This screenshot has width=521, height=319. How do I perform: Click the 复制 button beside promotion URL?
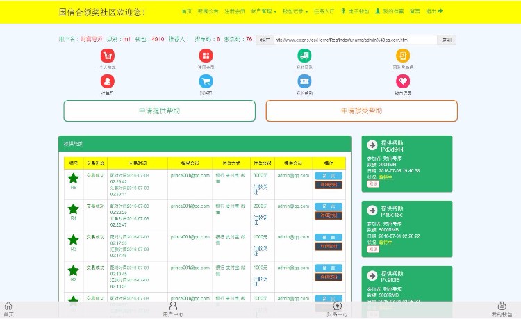click(x=446, y=40)
